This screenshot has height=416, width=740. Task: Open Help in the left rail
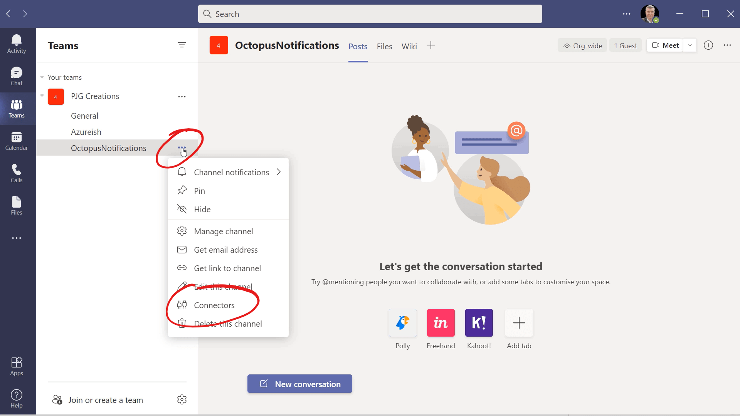17,399
